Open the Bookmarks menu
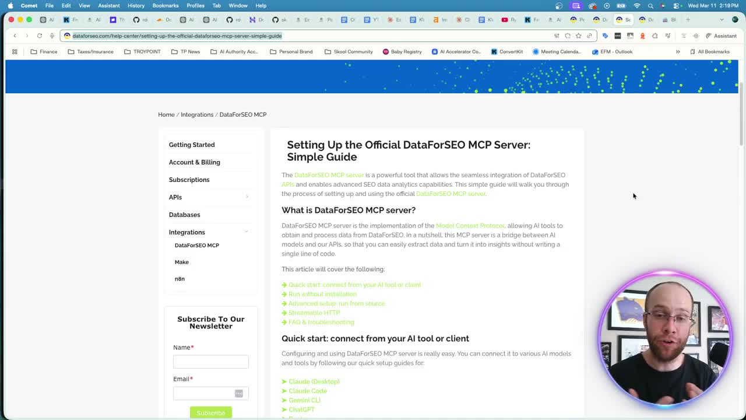Image resolution: width=746 pixels, height=420 pixels. tap(166, 6)
